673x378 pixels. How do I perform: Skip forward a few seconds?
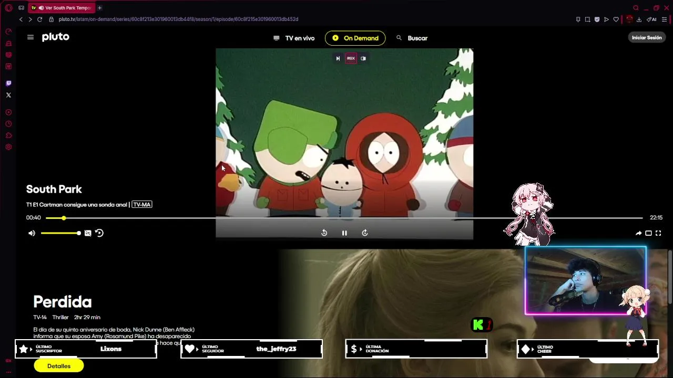pyautogui.click(x=365, y=233)
